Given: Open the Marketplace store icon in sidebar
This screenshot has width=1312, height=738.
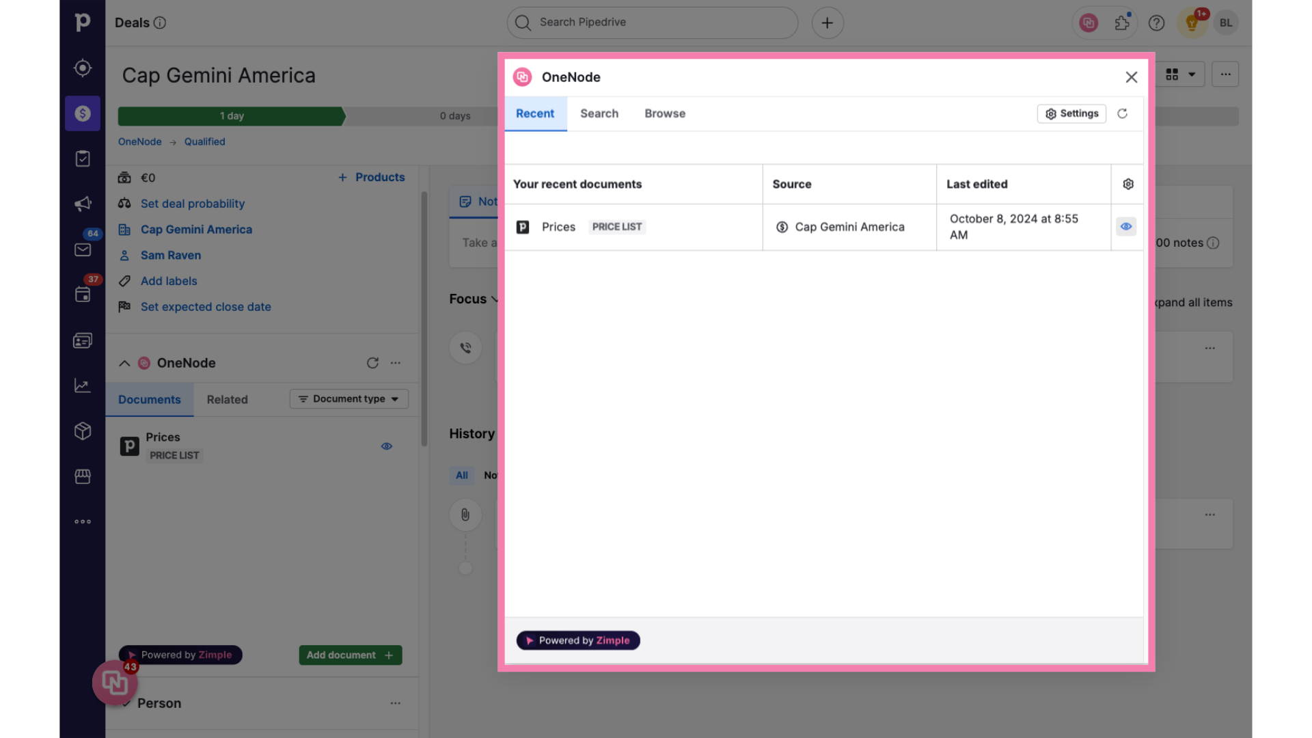Looking at the screenshot, I should [83, 476].
